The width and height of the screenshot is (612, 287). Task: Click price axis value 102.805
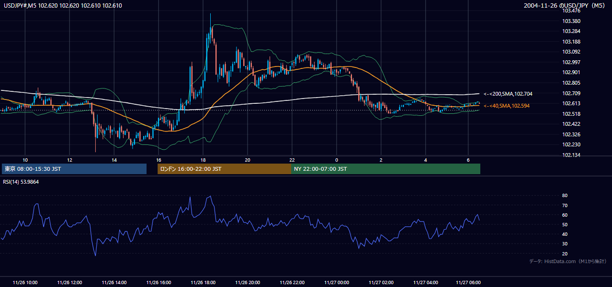[x=572, y=83]
